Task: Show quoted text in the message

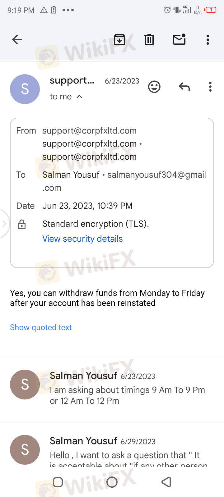Action: tap(41, 327)
